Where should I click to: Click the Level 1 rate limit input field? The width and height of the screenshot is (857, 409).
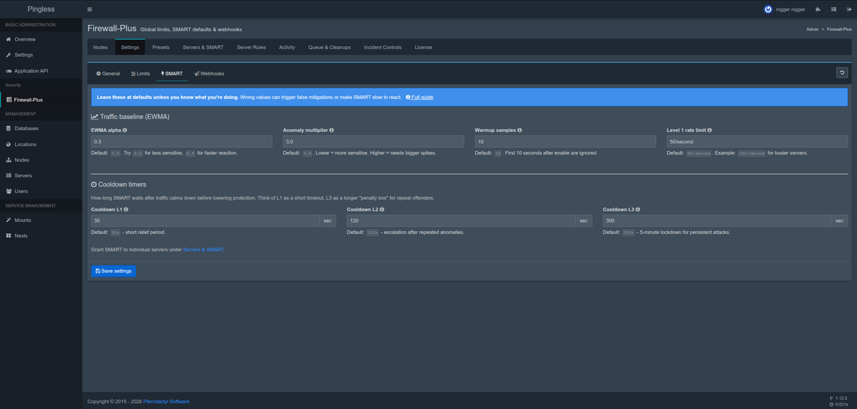point(757,142)
